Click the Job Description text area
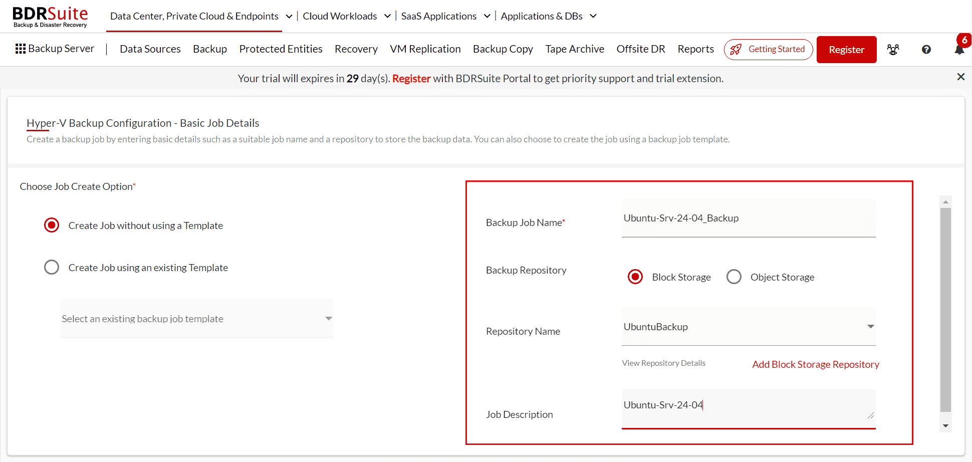 [749, 409]
